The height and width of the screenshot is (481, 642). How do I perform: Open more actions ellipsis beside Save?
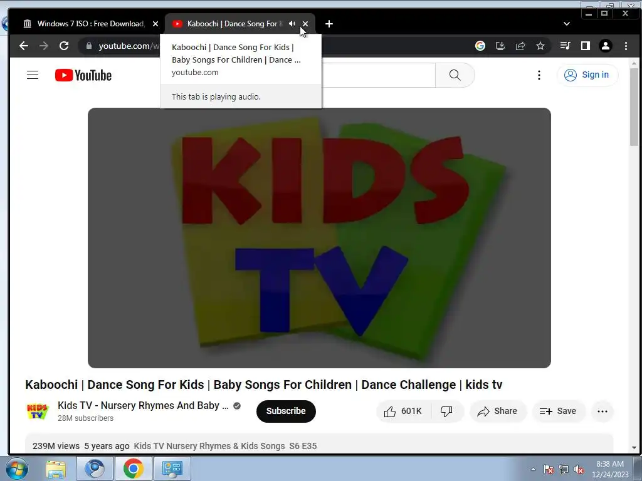click(x=603, y=411)
